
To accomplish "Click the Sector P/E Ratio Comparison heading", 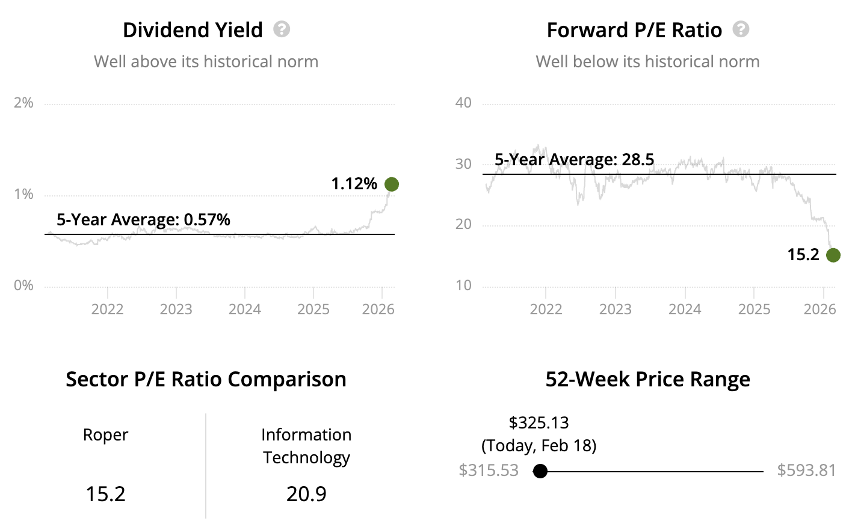I will [x=206, y=380].
